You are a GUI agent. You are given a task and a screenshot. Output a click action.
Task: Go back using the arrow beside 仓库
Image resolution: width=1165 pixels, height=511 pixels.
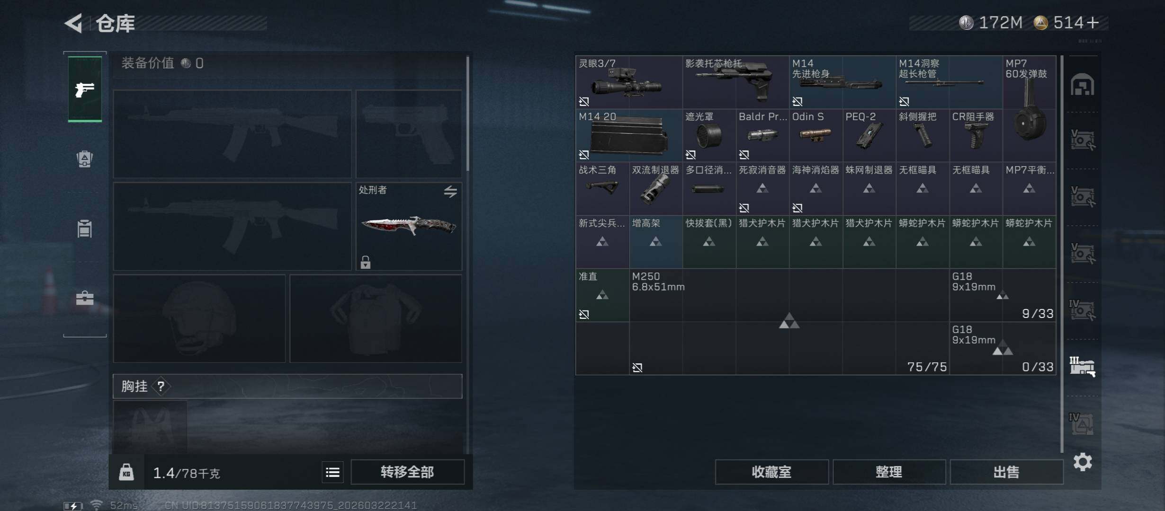(x=74, y=23)
